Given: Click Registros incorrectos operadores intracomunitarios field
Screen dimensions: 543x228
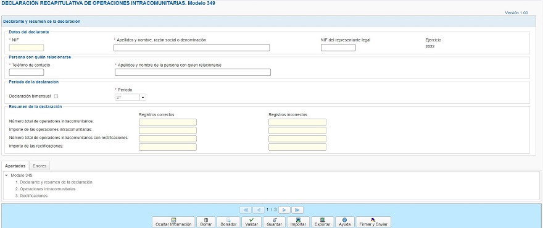Looking at the screenshot, I should pyautogui.click(x=297, y=122).
